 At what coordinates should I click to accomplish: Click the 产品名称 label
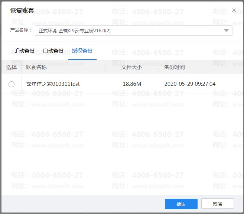pyautogui.click(x=21, y=30)
